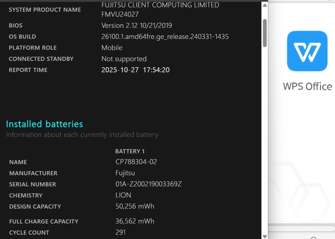Select the serial number 01A-Z200219003369Z
The image size is (335, 239).
click(x=148, y=184)
